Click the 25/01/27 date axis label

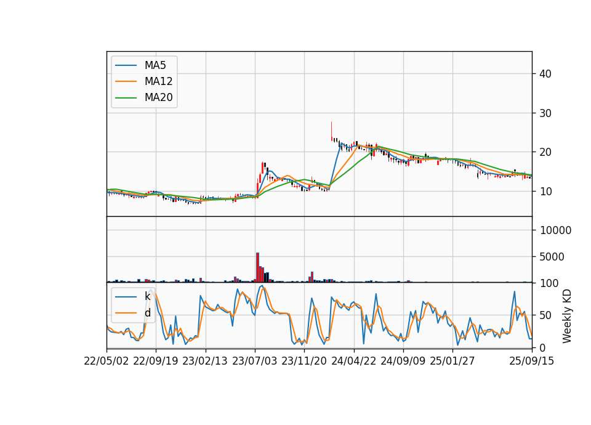pos(452,361)
